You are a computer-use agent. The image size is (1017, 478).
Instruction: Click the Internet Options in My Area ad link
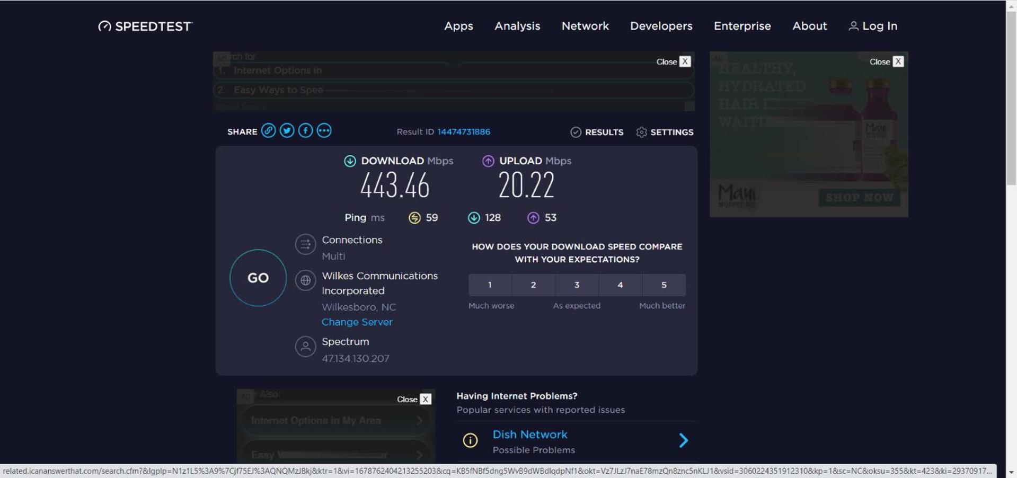tap(336, 421)
